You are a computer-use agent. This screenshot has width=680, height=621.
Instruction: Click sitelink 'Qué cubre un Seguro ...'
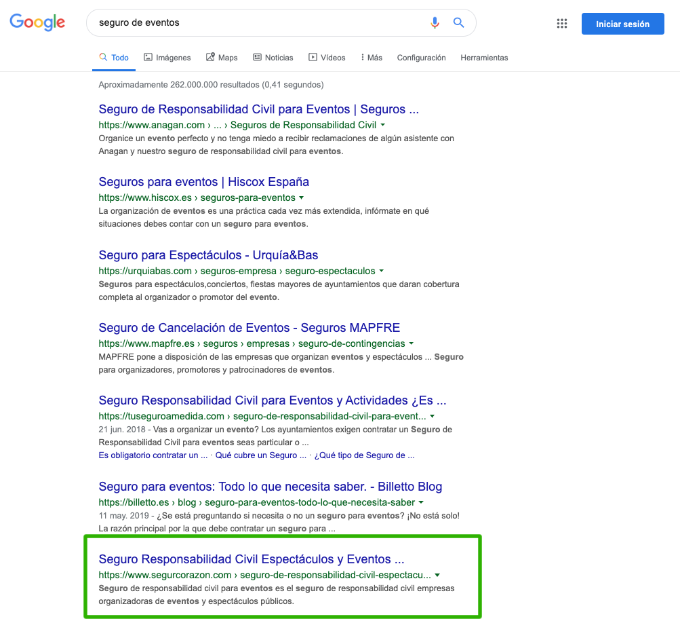pos(260,455)
